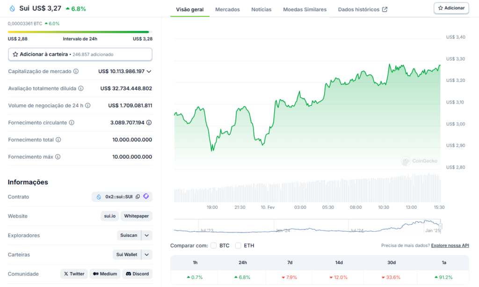Click the US$ 32.734.448.802 valuation value
The width and height of the screenshot is (479, 287).
tap(126, 88)
